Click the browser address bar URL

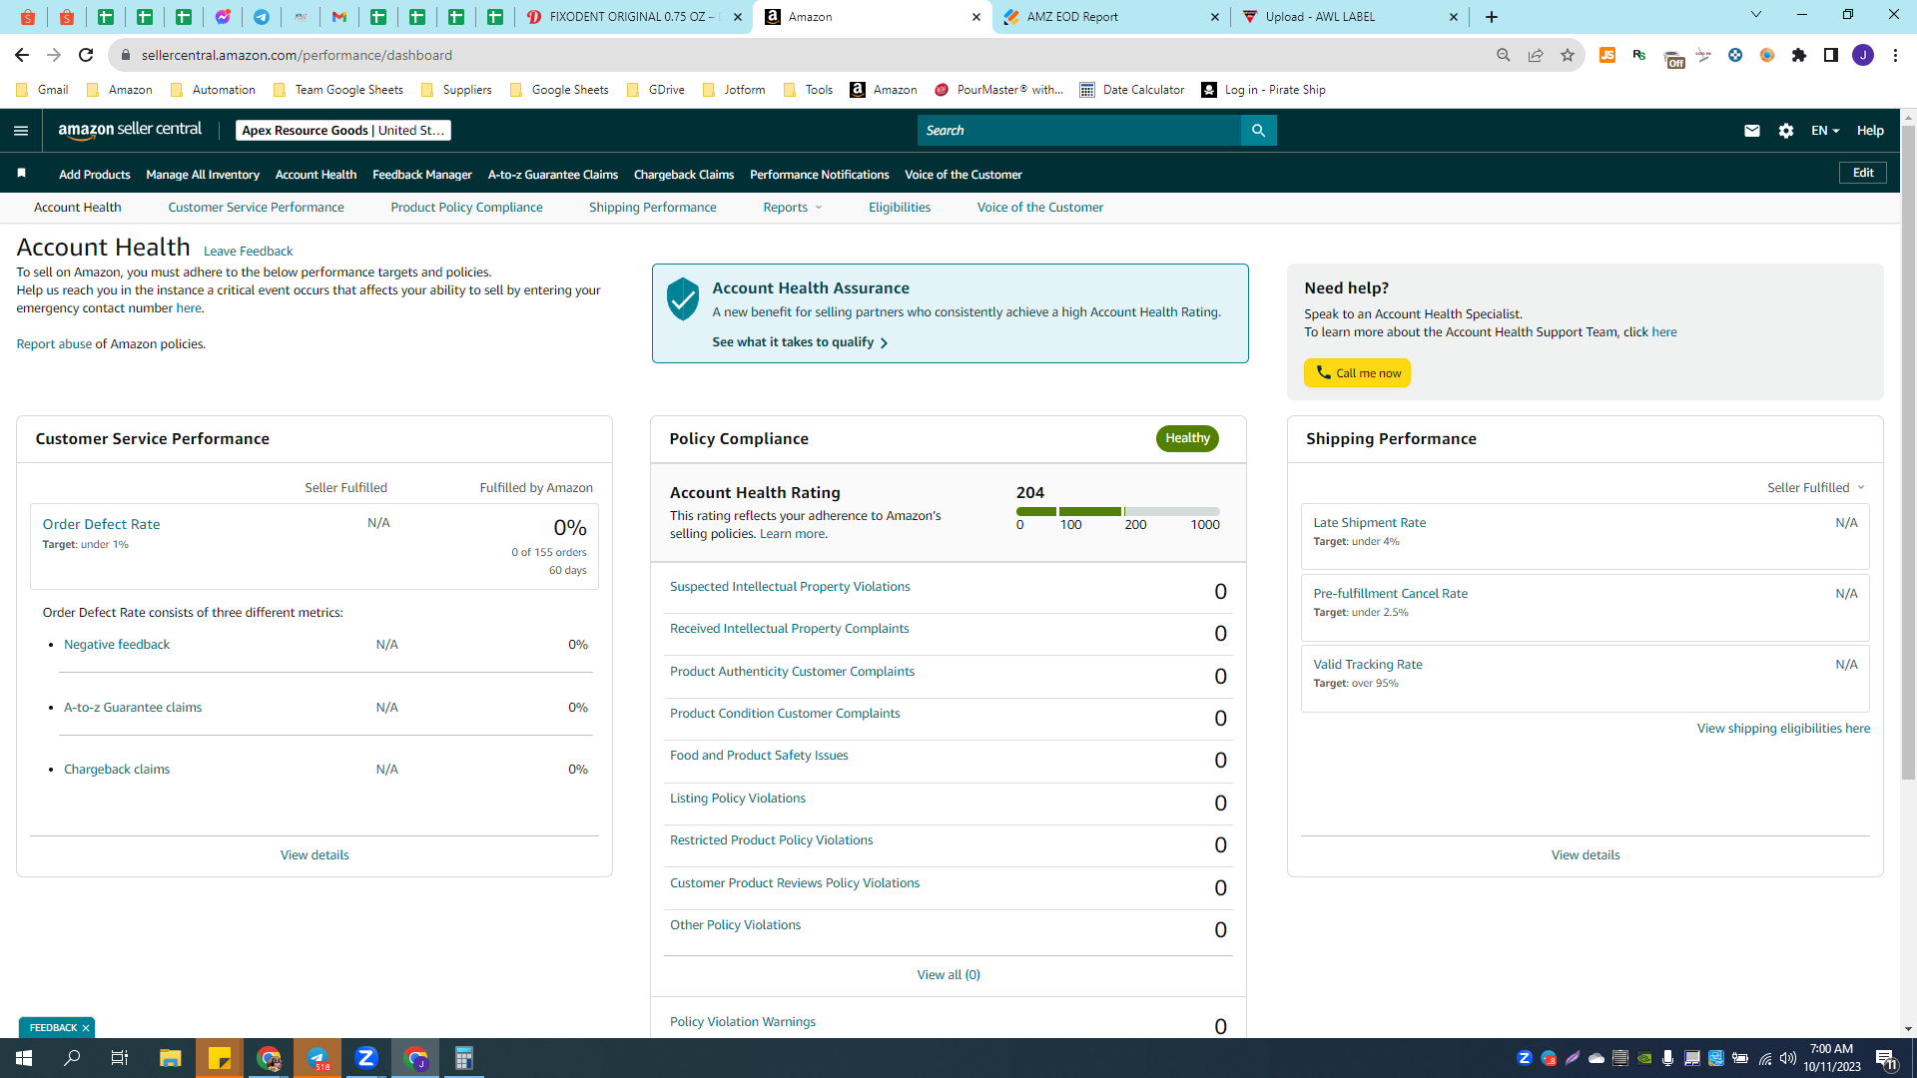[x=297, y=55]
